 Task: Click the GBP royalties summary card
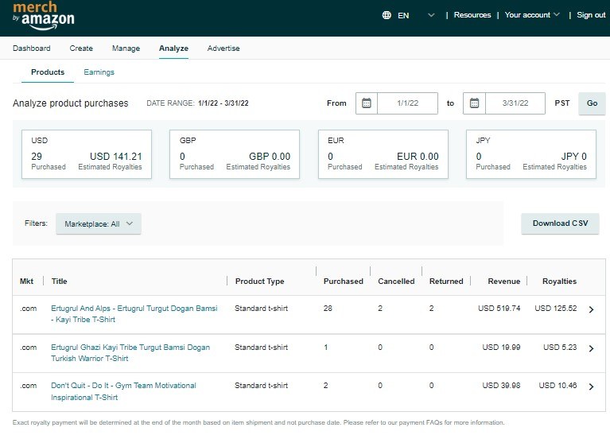point(235,154)
